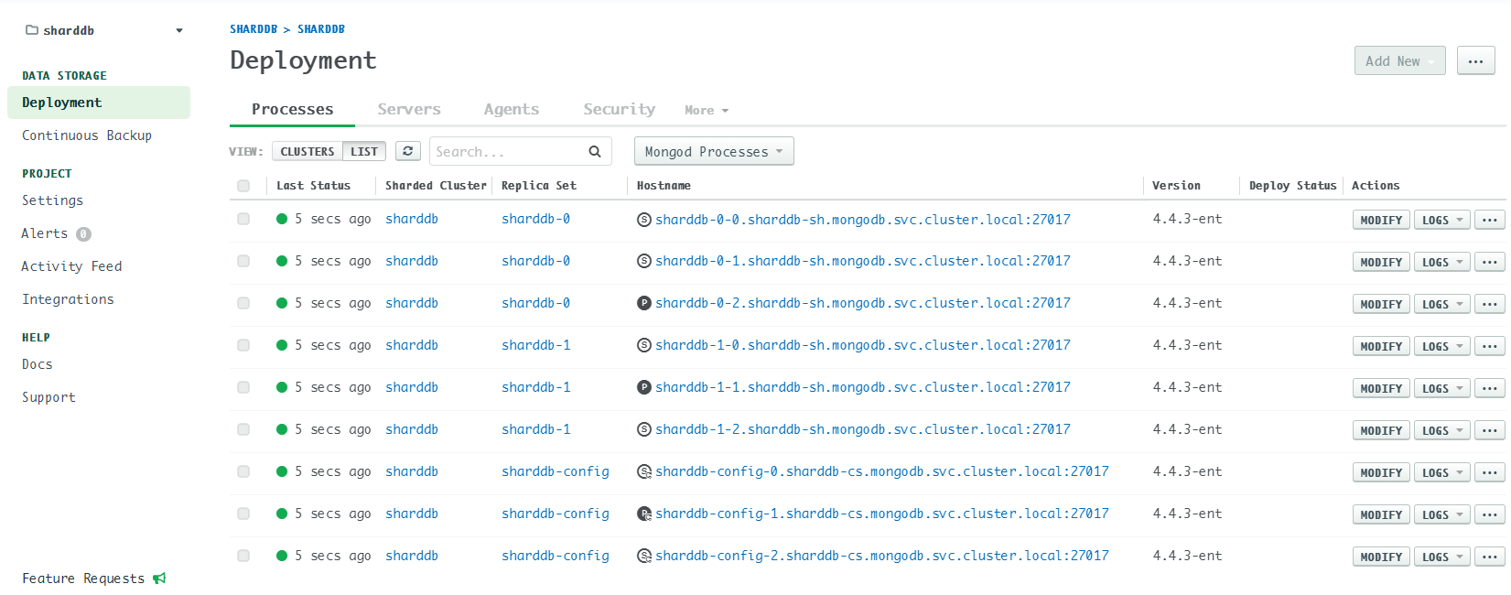Check the box for sharddb-config-0 row
The height and width of the screenshot is (595, 1511).
click(243, 471)
